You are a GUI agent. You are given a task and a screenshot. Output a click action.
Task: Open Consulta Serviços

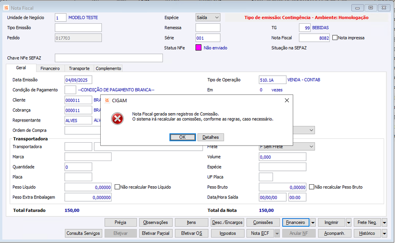tap(83, 234)
